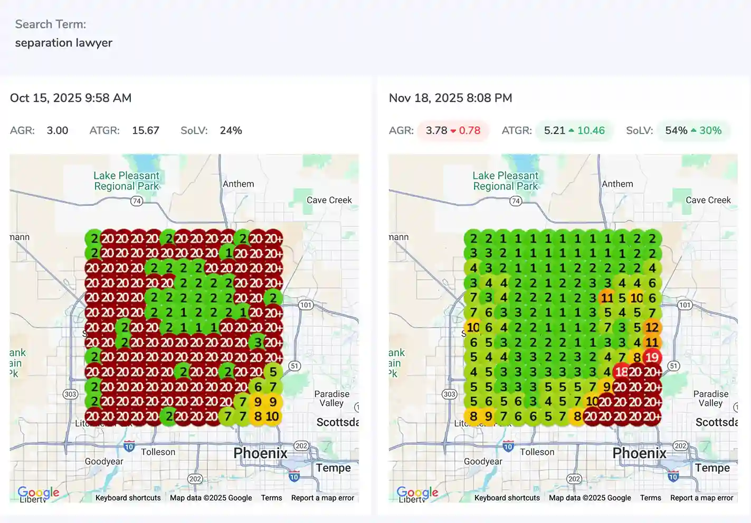The height and width of the screenshot is (523, 751).
Task: Click the red AGR 3.78 badge
Action: coord(454,130)
